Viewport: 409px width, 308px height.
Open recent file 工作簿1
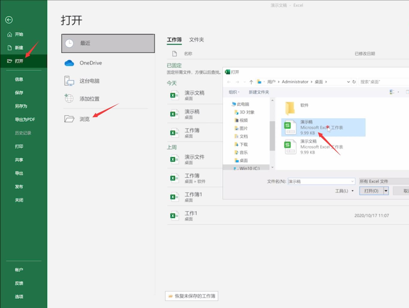(x=195, y=197)
